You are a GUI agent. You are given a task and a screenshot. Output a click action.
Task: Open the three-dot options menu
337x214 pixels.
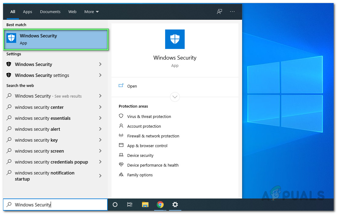coord(232,12)
